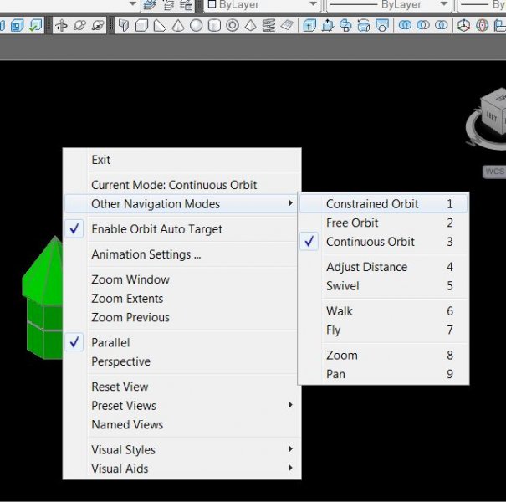Activate the Torus solid tool
Image resolution: width=506 pixels, height=502 pixels.
[233, 25]
